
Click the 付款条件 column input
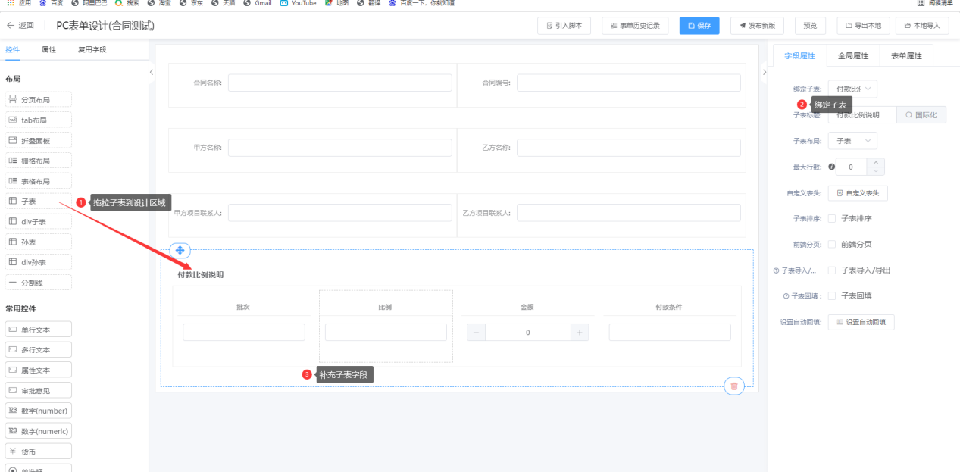point(670,333)
